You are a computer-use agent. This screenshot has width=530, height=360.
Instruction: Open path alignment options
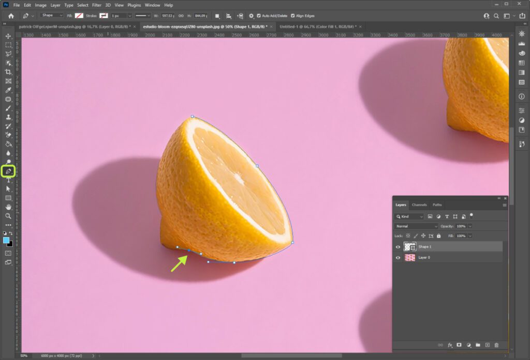pos(228,16)
